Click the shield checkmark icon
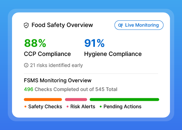The height and width of the screenshot is (130, 182). 26,25
